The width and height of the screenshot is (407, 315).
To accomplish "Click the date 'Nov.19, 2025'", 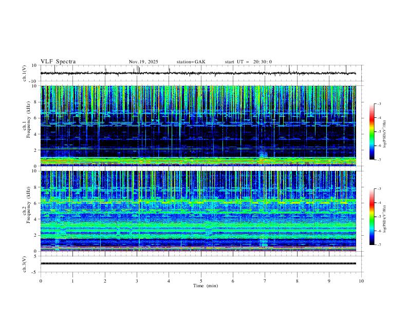I will (x=143, y=62).
